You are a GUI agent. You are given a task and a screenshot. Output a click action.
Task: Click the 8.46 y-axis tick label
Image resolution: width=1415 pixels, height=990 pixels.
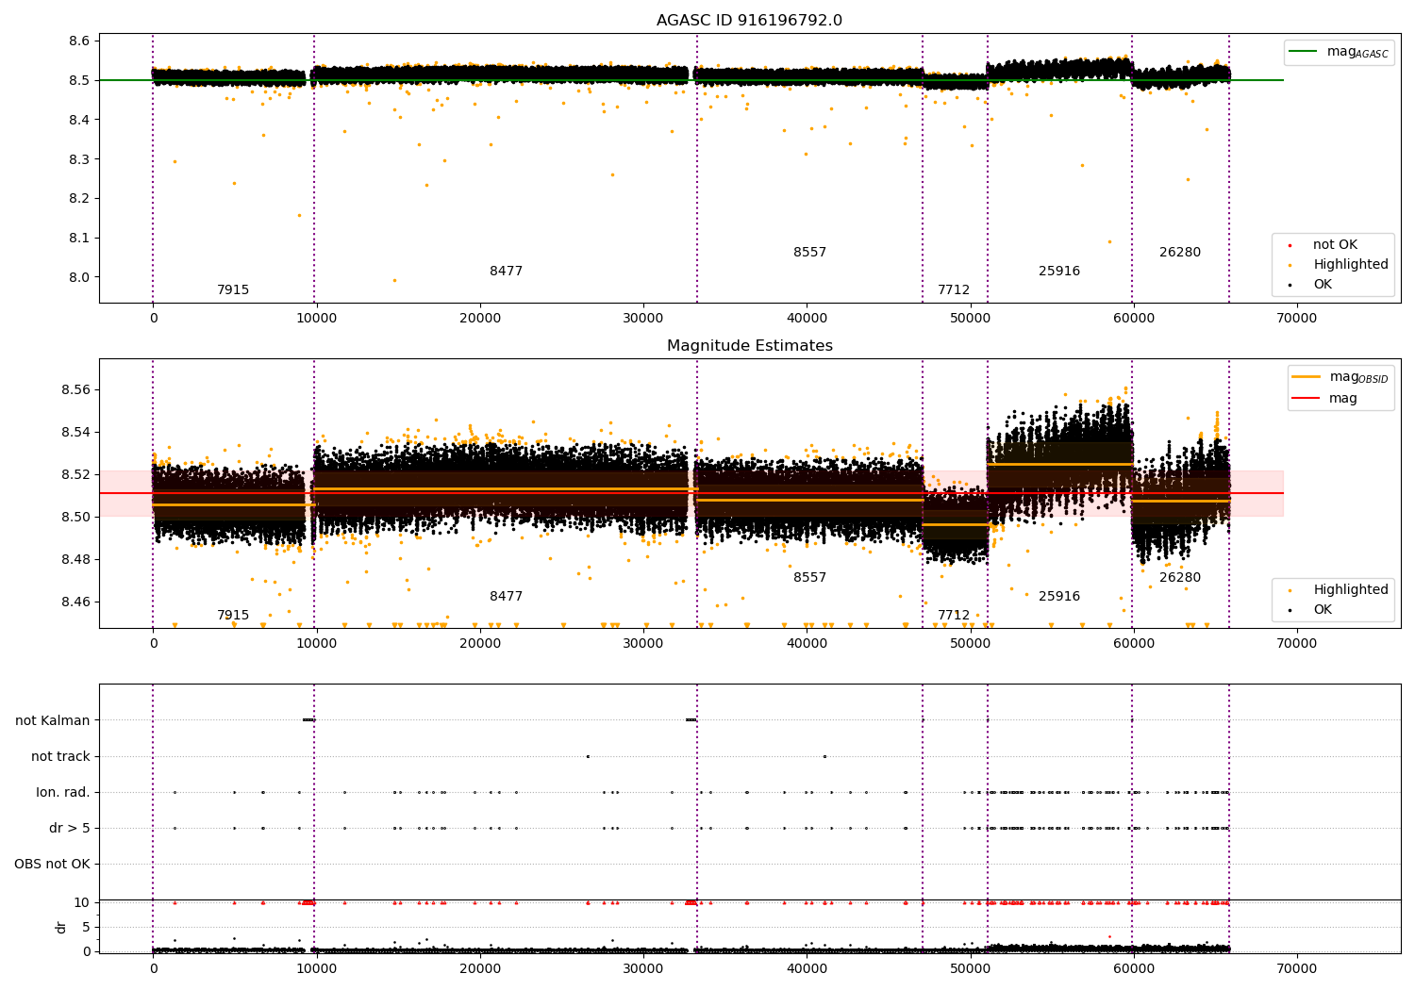[x=75, y=602]
